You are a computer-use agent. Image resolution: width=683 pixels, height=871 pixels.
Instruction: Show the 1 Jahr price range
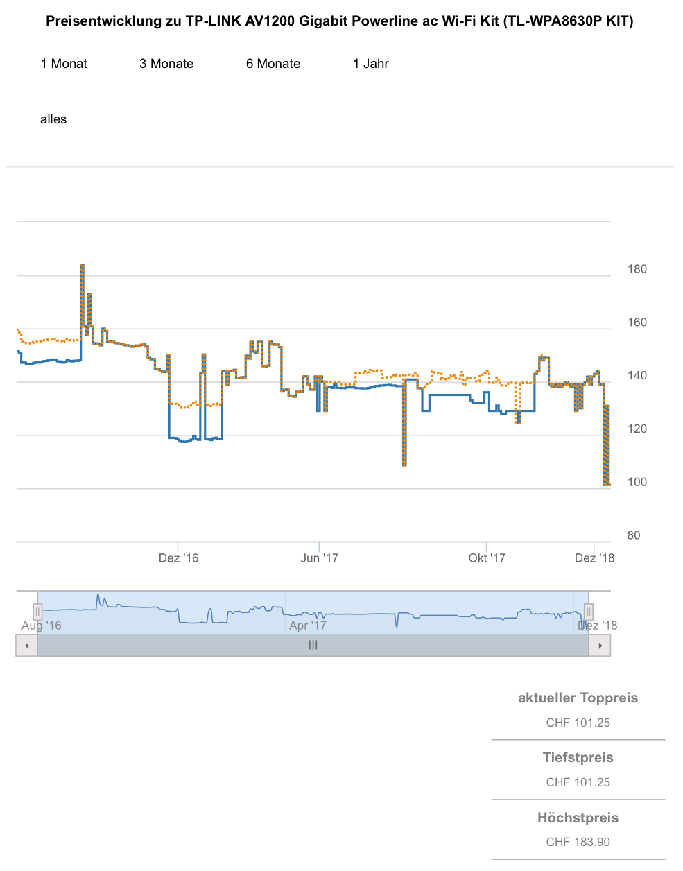[x=371, y=64]
